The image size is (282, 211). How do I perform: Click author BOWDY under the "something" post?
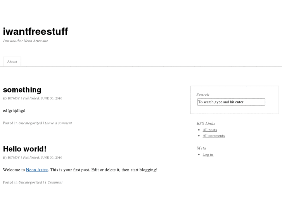coord(14,98)
